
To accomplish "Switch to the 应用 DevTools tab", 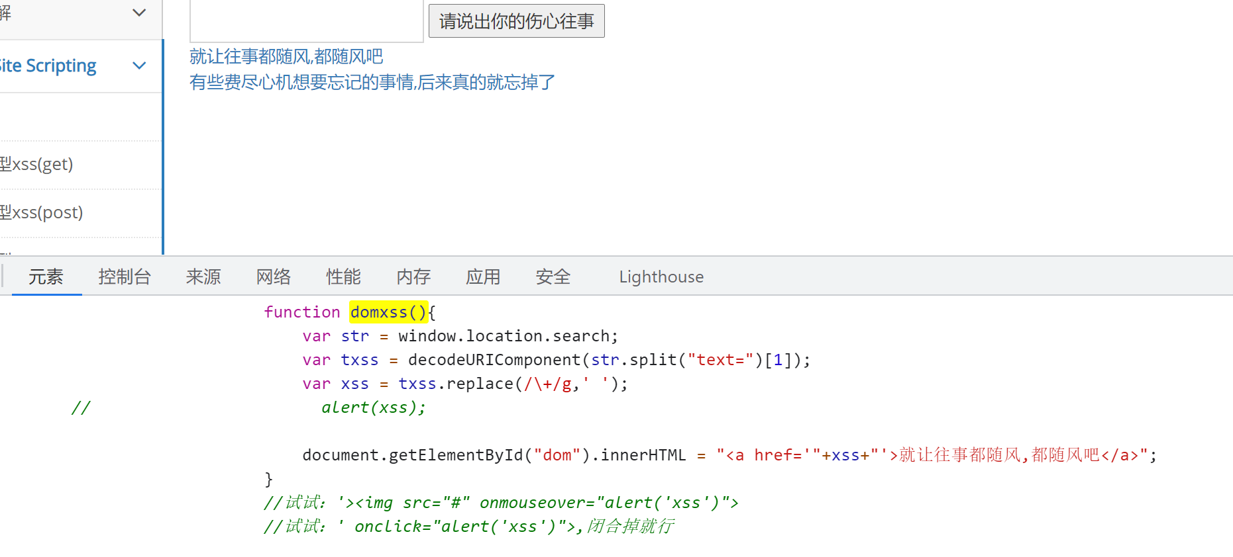I will pos(483,277).
